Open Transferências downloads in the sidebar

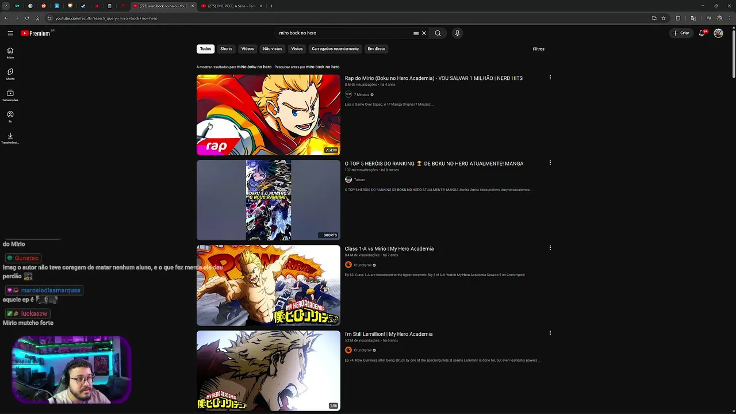pyautogui.click(x=10, y=138)
